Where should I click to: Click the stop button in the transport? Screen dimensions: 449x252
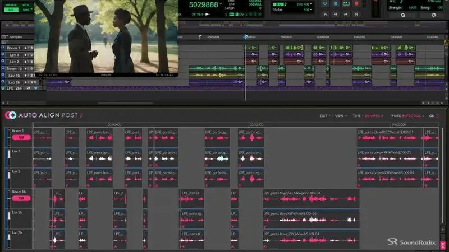pos(335,4)
